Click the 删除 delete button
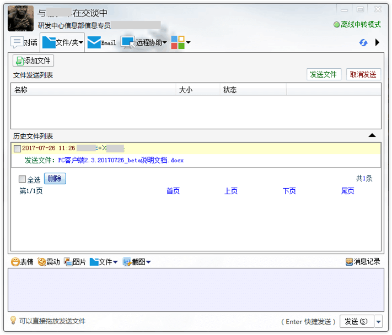Image resolution: width=392 pixels, height=335 pixels. click(55, 179)
